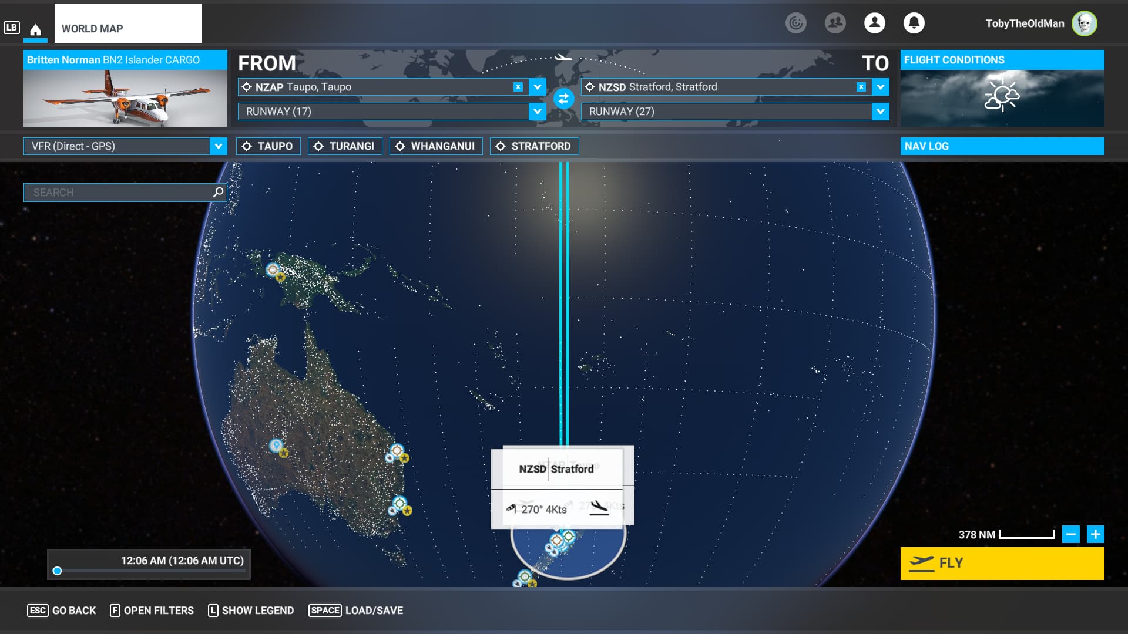Open the friends/social panel

point(835,23)
